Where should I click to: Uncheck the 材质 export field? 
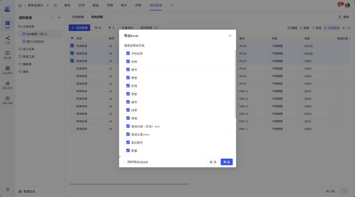coord(128,110)
